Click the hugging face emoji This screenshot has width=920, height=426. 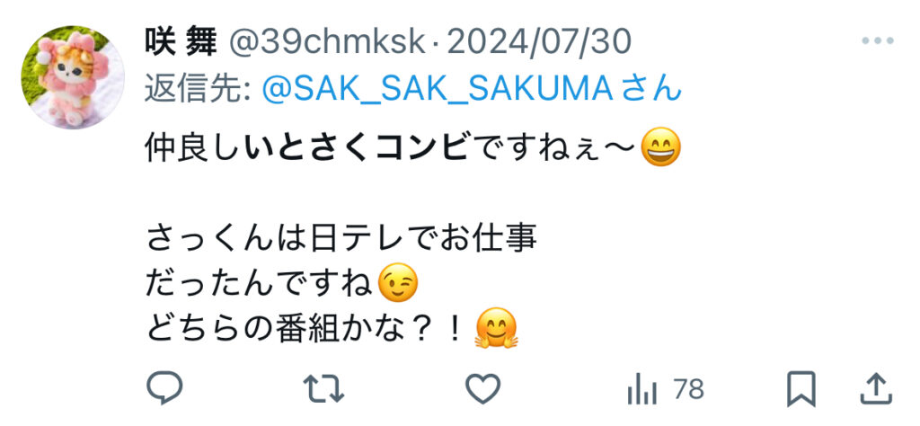tap(496, 329)
